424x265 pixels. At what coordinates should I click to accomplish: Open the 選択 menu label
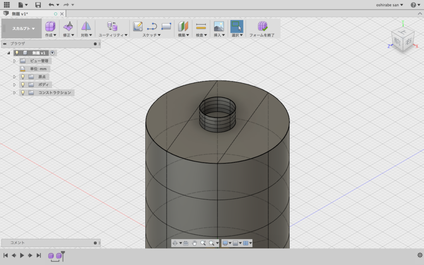tap(237, 35)
